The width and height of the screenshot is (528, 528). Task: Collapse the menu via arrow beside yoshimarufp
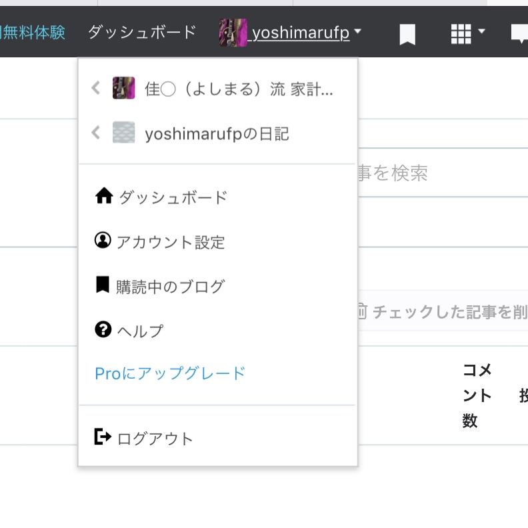tap(357, 31)
